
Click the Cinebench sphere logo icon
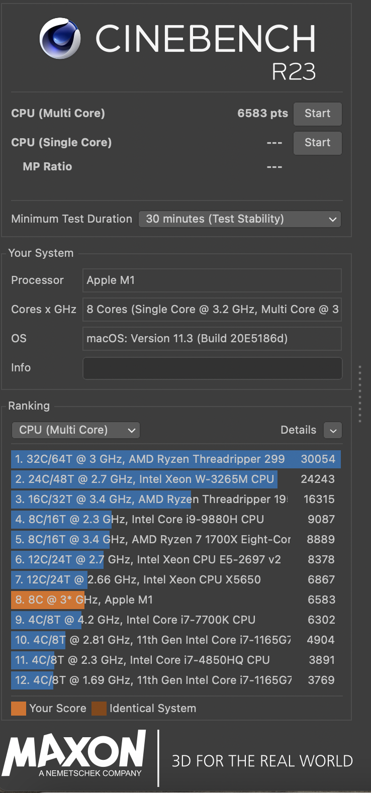click(x=60, y=38)
